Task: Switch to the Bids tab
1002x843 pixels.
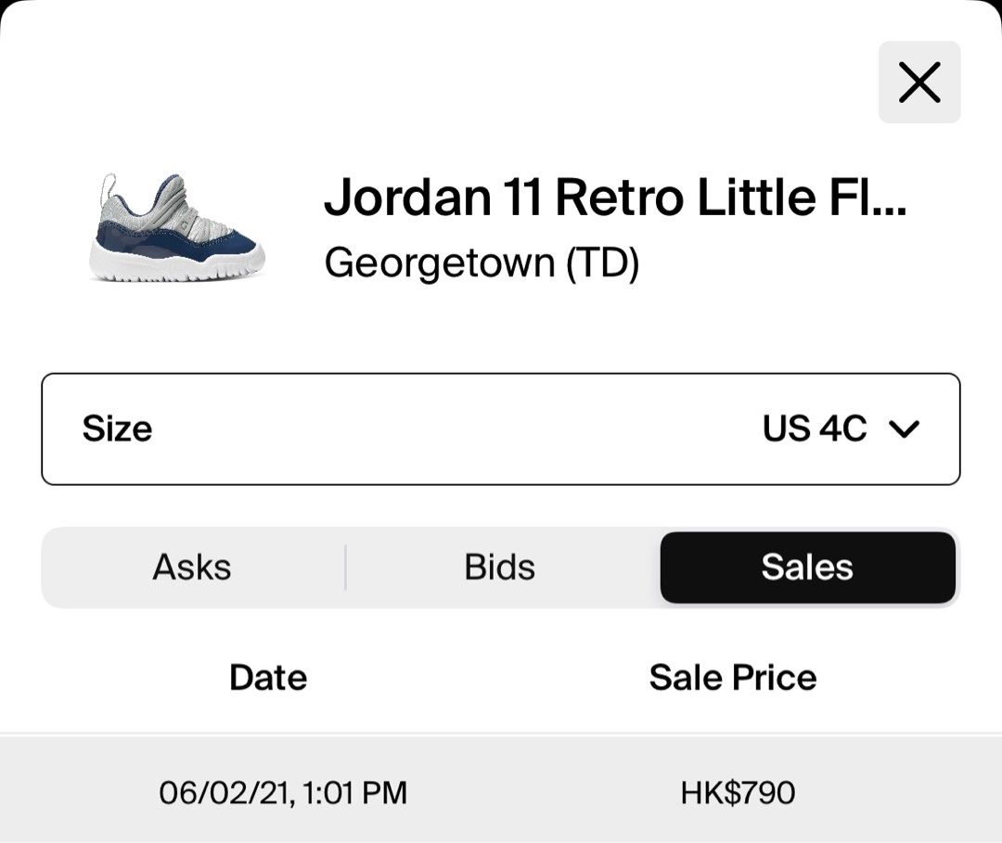Action: (x=500, y=568)
